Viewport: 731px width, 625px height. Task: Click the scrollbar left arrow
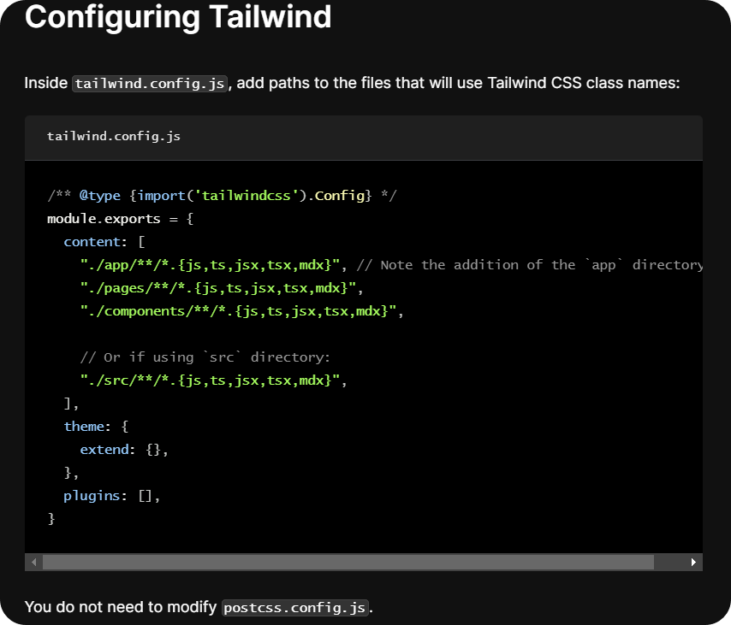[33, 562]
